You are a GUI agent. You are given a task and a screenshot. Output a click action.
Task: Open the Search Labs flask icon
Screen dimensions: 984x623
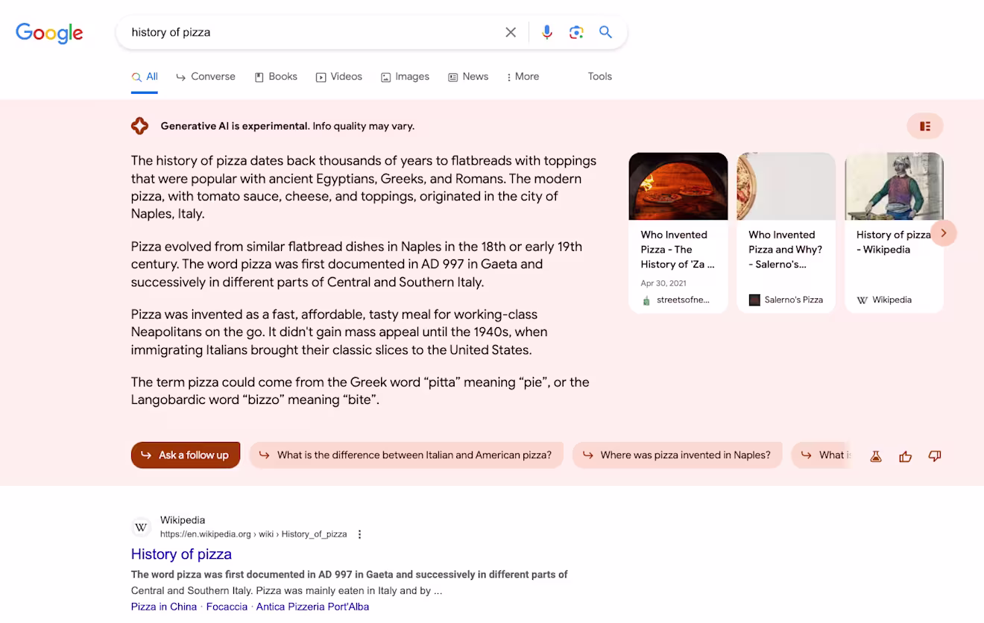[876, 456]
